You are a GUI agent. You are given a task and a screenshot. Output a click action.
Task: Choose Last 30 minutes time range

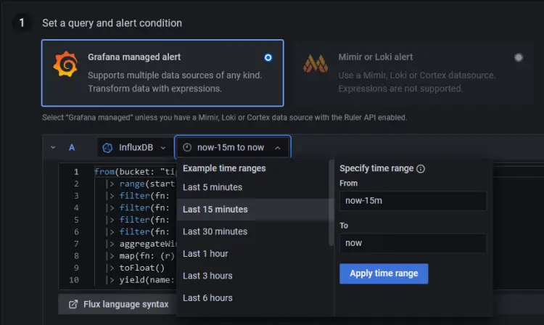215,231
